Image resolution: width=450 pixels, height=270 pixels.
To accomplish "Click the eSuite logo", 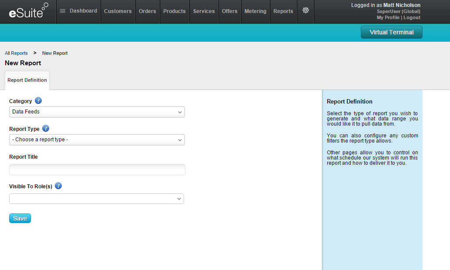I will click(x=28, y=12).
